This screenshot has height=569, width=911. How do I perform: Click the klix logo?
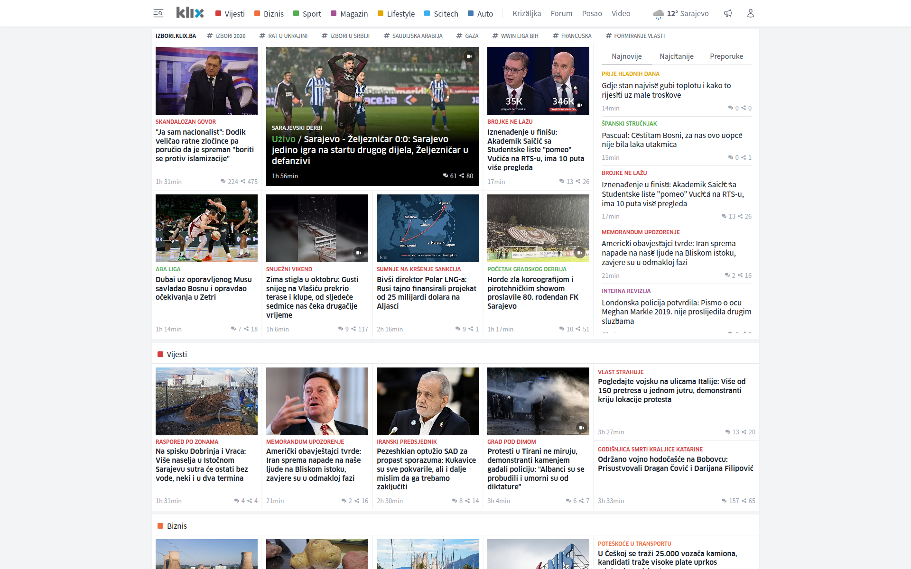point(190,13)
